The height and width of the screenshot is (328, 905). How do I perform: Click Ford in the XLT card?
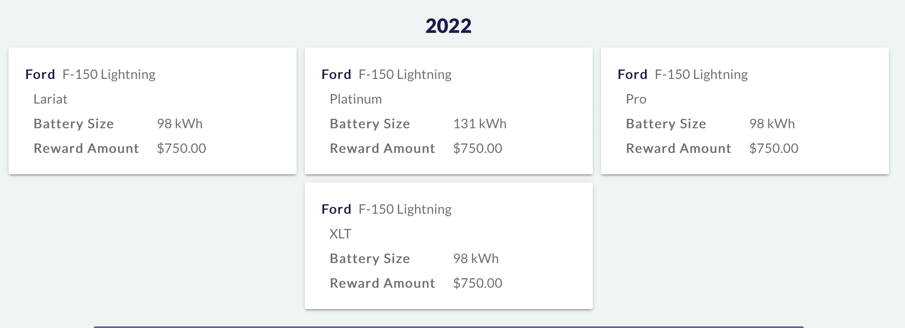pyautogui.click(x=336, y=209)
